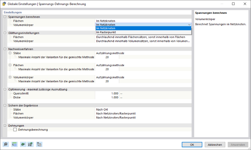Close the Volumenkörper dropdown with its arrow
Image resolution: width=251 pixels, height=150 pixels.
(189, 25)
